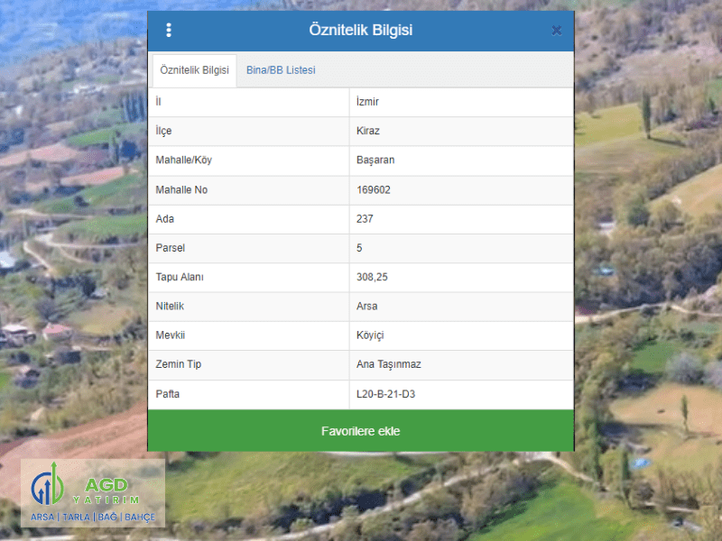Click Ada value 237

point(365,218)
